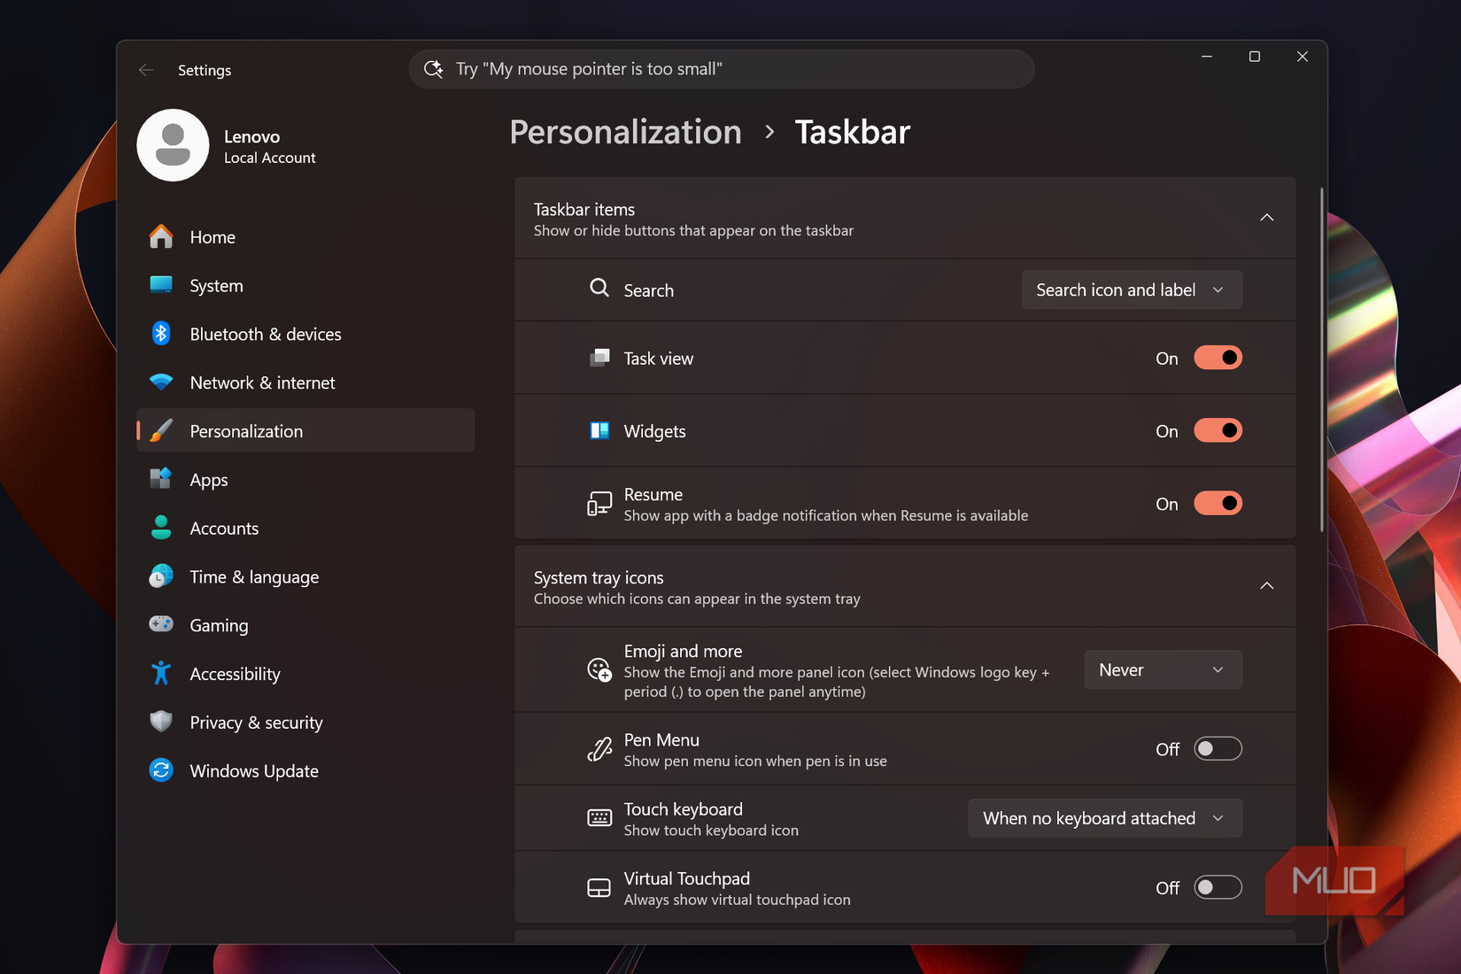This screenshot has width=1461, height=974.
Task: Open Privacy & security settings
Action: tap(305, 722)
